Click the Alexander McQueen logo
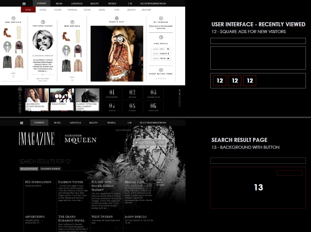311x232 pixels. pos(80,139)
